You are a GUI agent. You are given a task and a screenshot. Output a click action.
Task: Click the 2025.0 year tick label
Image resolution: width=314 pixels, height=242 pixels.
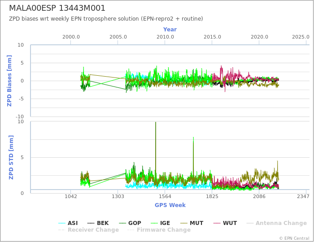point(301,37)
